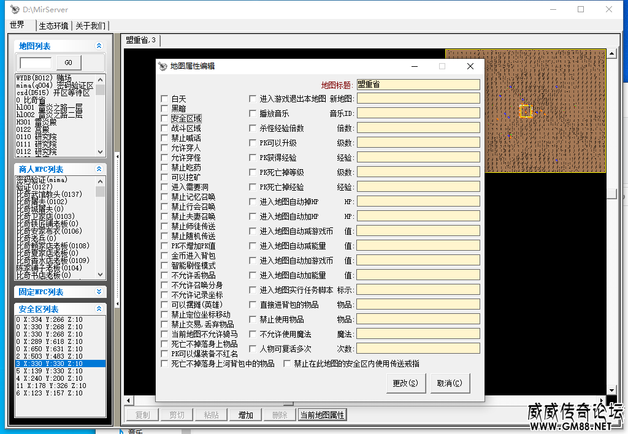Screen dimensions: 628x434
Task: Toggle 允许穿人 checkbox
Action: click(164, 148)
